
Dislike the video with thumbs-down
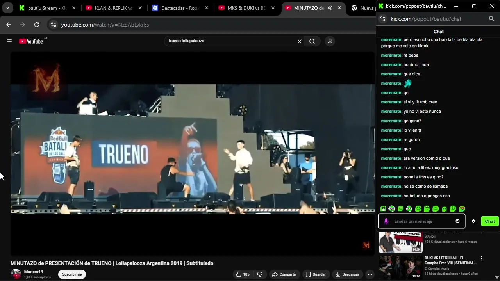tap(260, 274)
